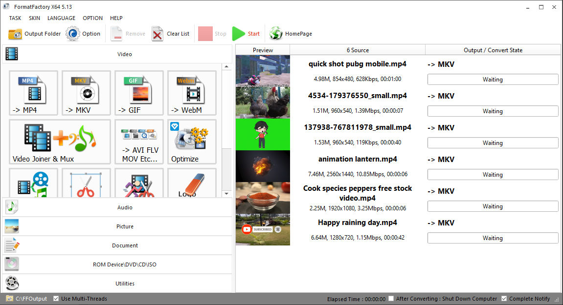The width and height of the screenshot is (563, 305).
Task: Toggle Complete Notify checkbox
Action: point(504,299)
